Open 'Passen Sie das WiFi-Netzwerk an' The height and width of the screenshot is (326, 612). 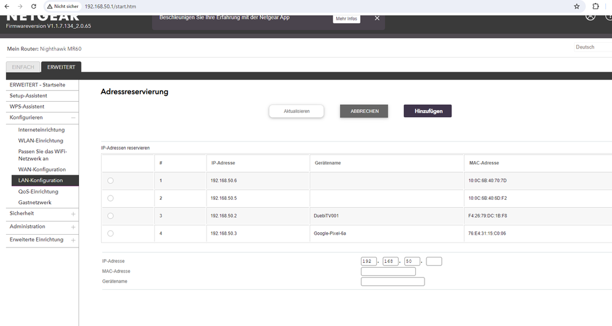[x=42, y=155]
